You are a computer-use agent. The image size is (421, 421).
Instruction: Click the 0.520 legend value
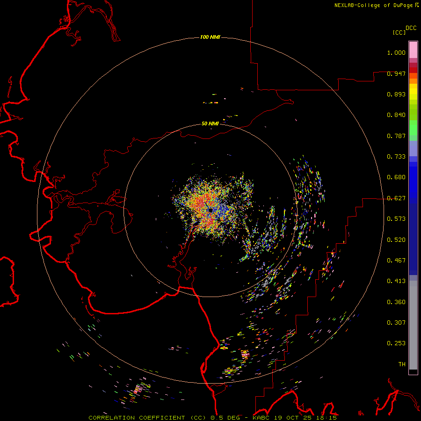(396, 240)
